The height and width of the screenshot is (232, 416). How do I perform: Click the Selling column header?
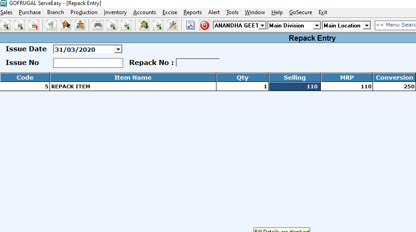294,77
